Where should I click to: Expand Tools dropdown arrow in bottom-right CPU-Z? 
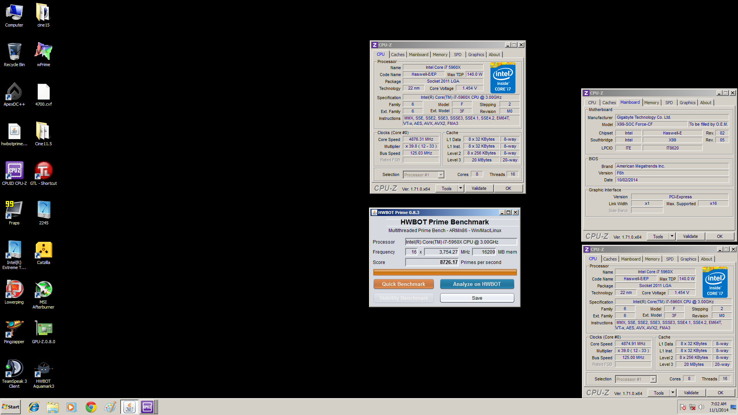(x=673, y=393)
